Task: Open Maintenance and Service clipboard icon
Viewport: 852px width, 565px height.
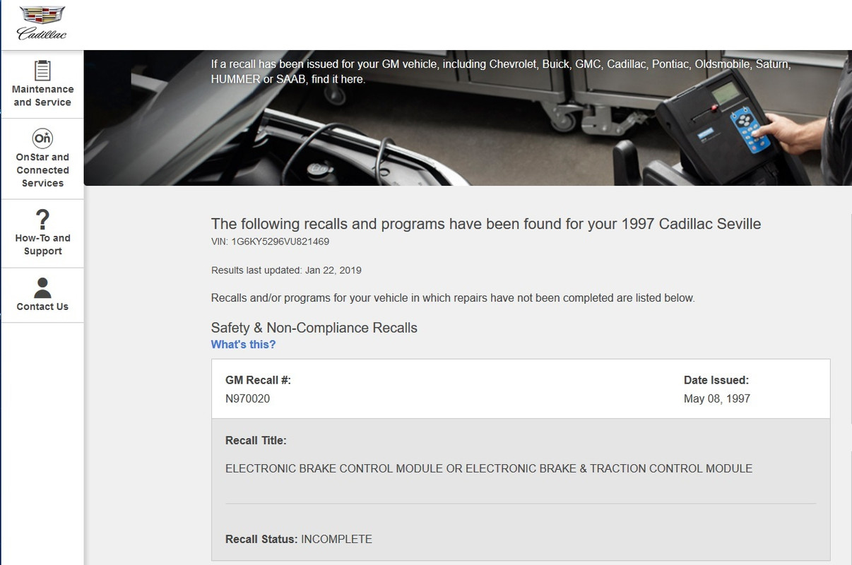Action: [x=42, y=70]
